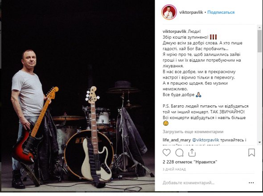Open the three-dot more options menu
263x196 pixels.
[251, 183]
